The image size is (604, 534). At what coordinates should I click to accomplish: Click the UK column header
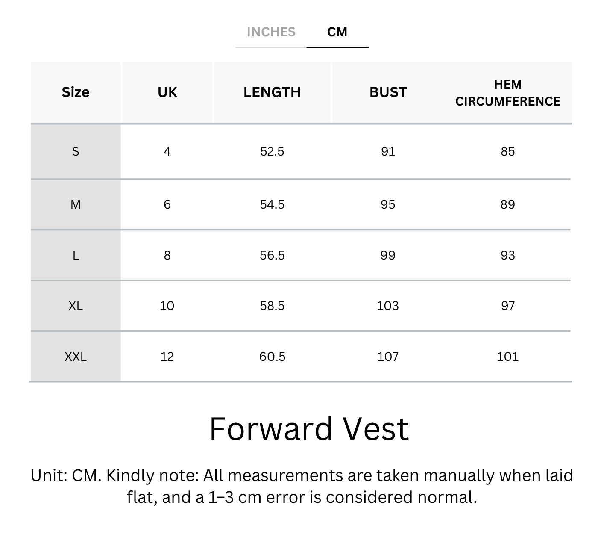point(167,92)
